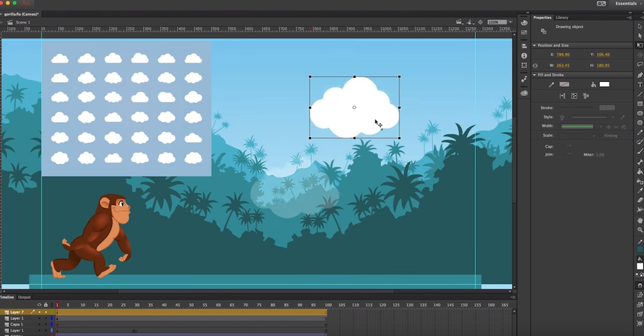Collapse the Position and Size section
This screenshot has width=644, height=336.
(535, 45)
